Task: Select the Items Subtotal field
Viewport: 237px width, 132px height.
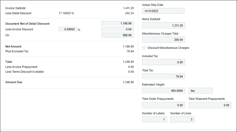Action: tap(164, 26)
